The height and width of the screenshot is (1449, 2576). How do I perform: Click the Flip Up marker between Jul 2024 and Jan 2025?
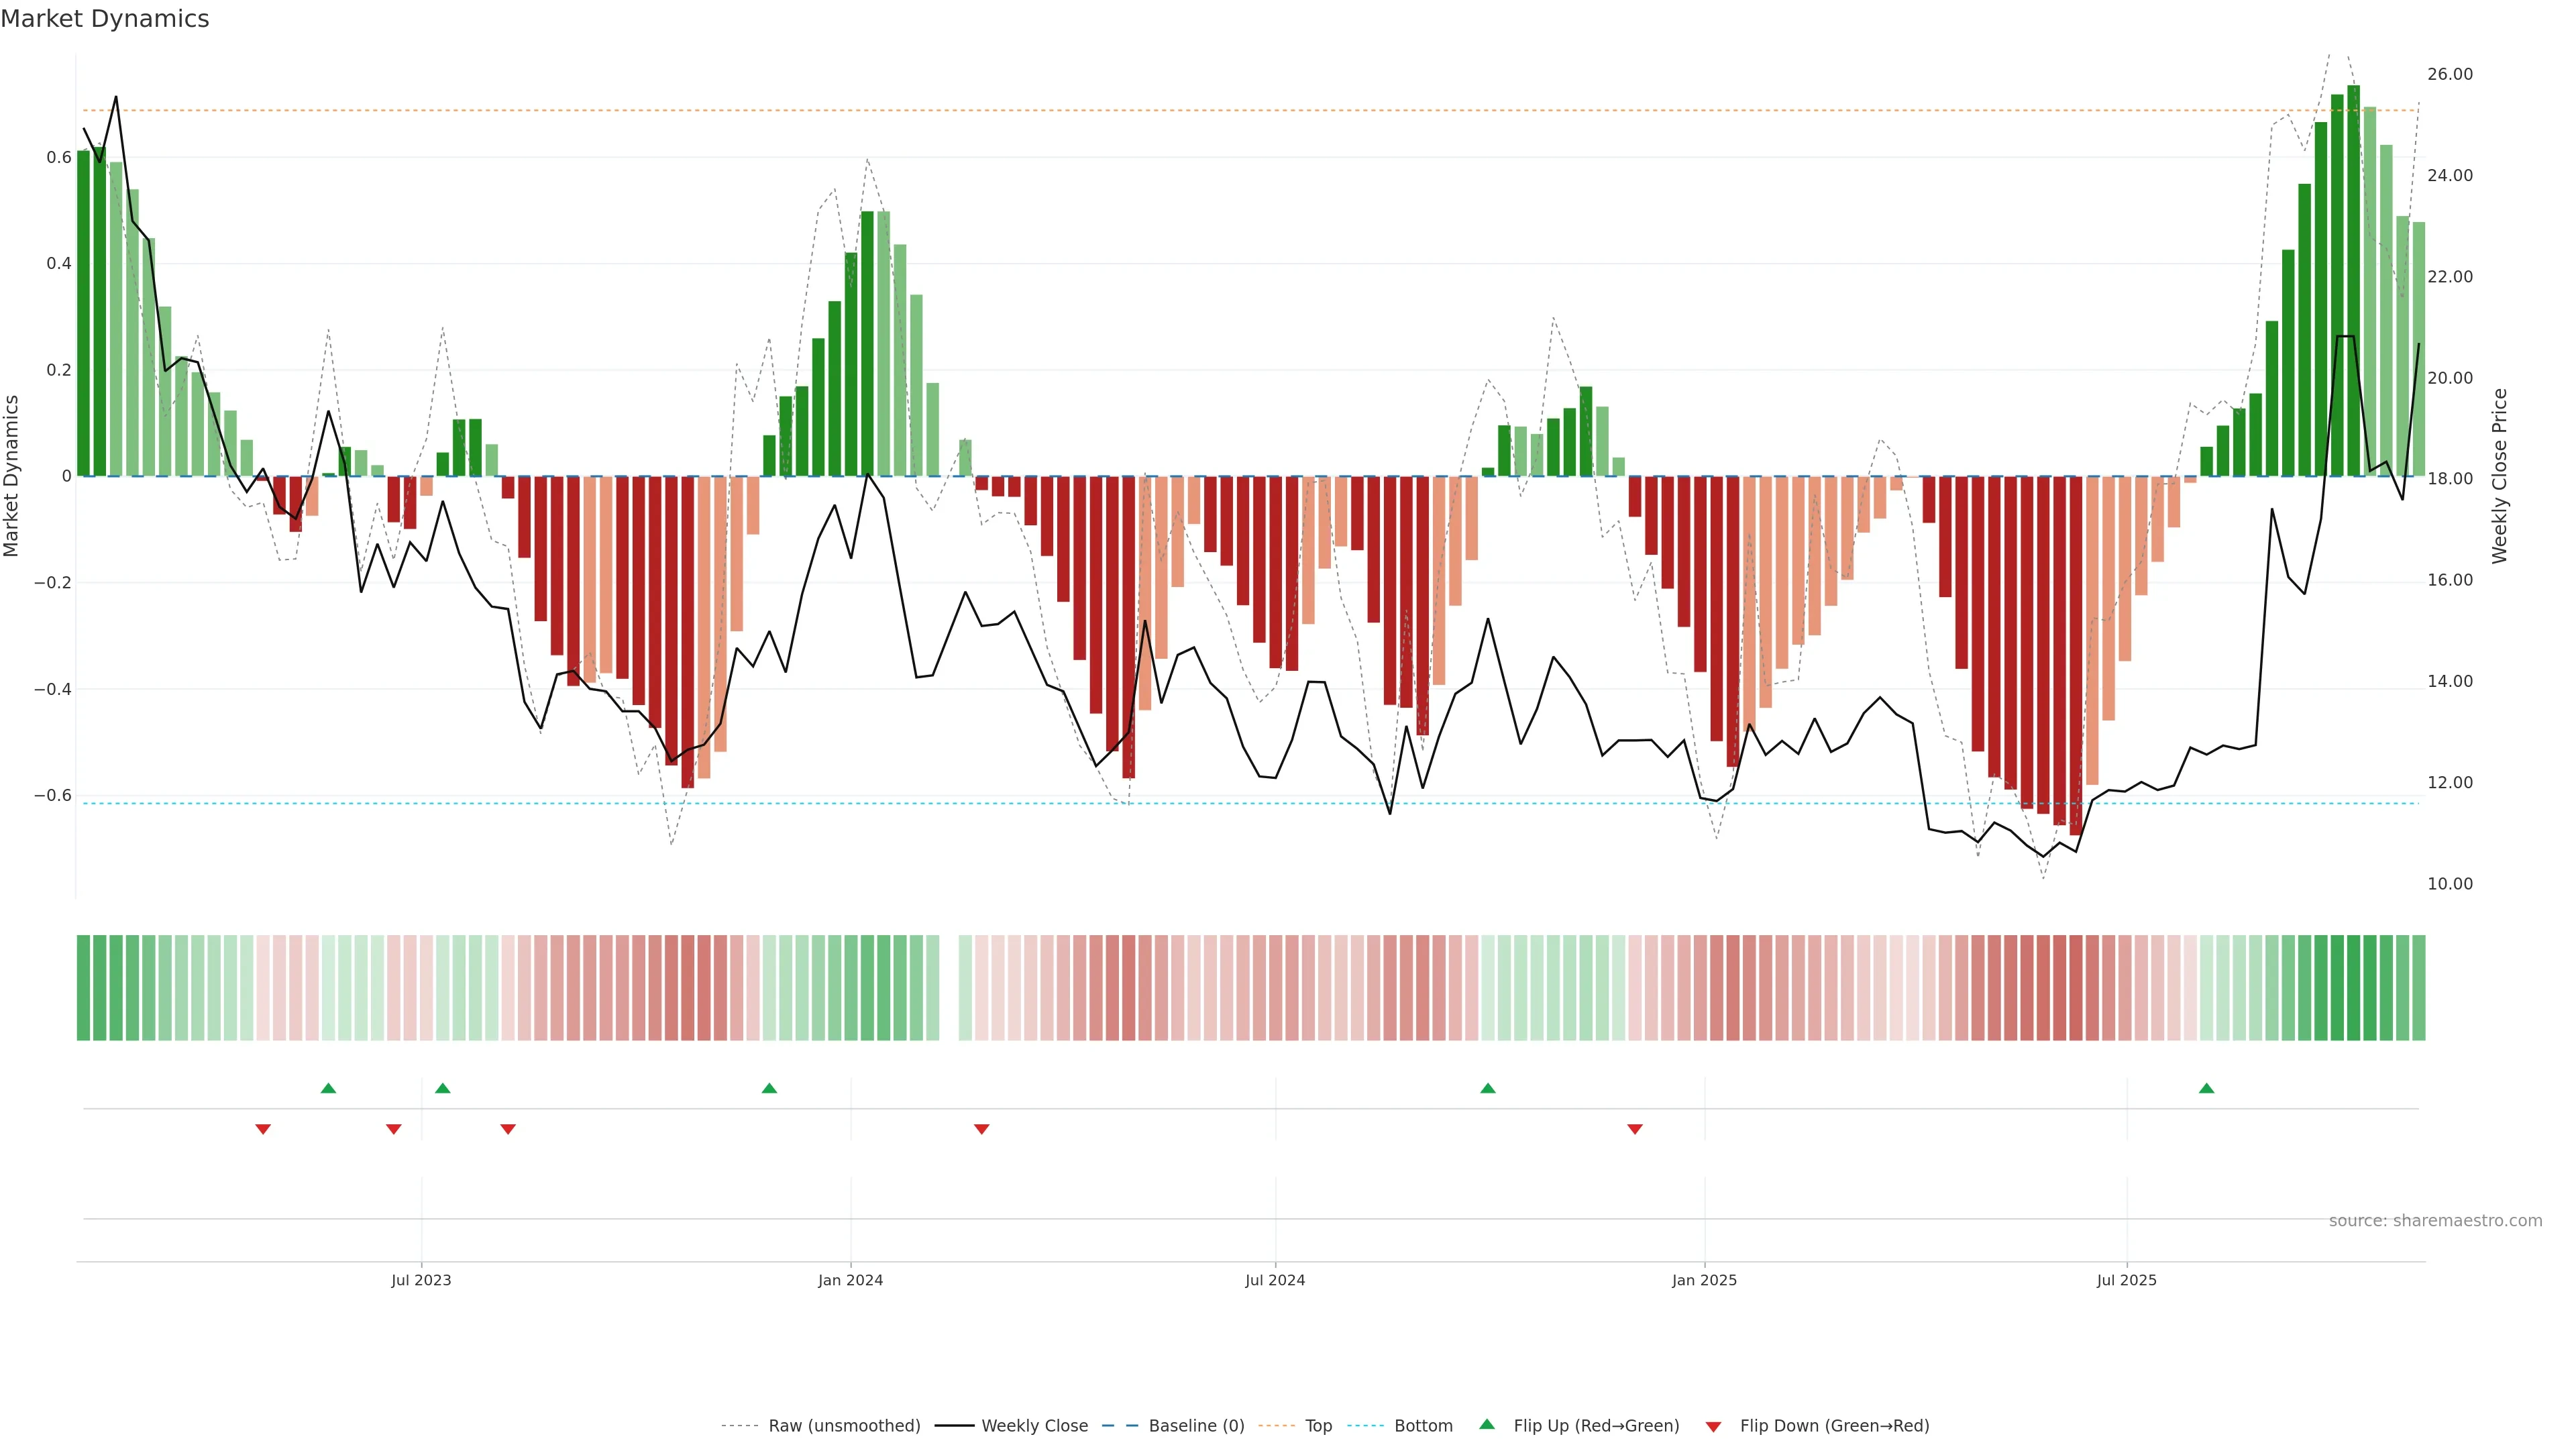(1488, 1088)
